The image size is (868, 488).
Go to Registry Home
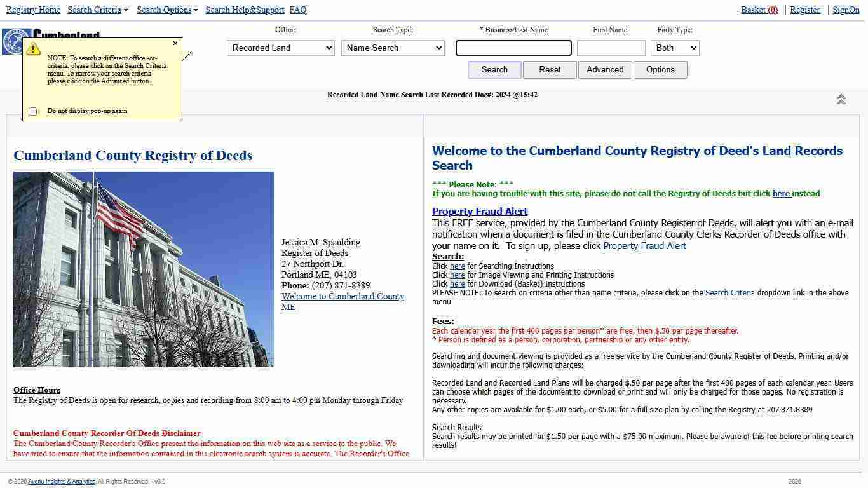coord(33,10)
